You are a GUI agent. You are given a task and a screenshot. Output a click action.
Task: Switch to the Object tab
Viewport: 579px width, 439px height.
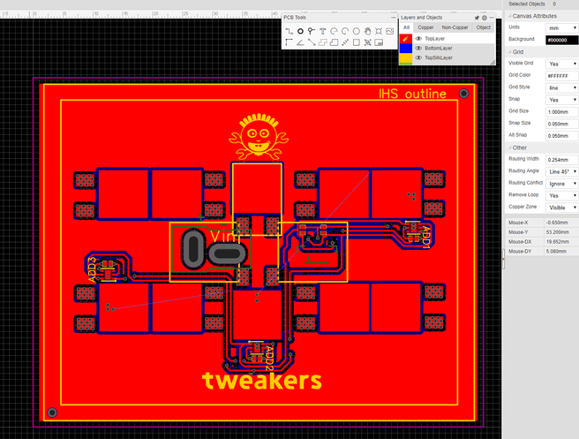pyautogui.click(x=483, y=27)
